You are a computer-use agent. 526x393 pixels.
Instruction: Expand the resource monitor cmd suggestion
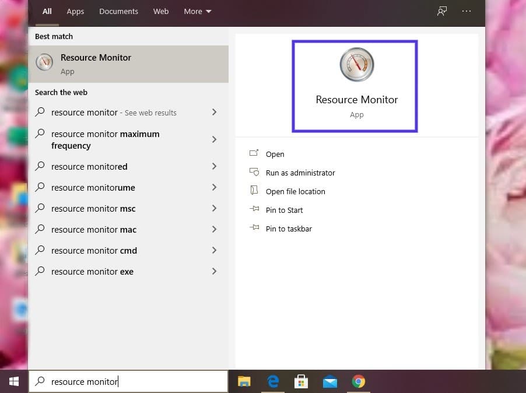pyautogui.click(x=214, y=250)
